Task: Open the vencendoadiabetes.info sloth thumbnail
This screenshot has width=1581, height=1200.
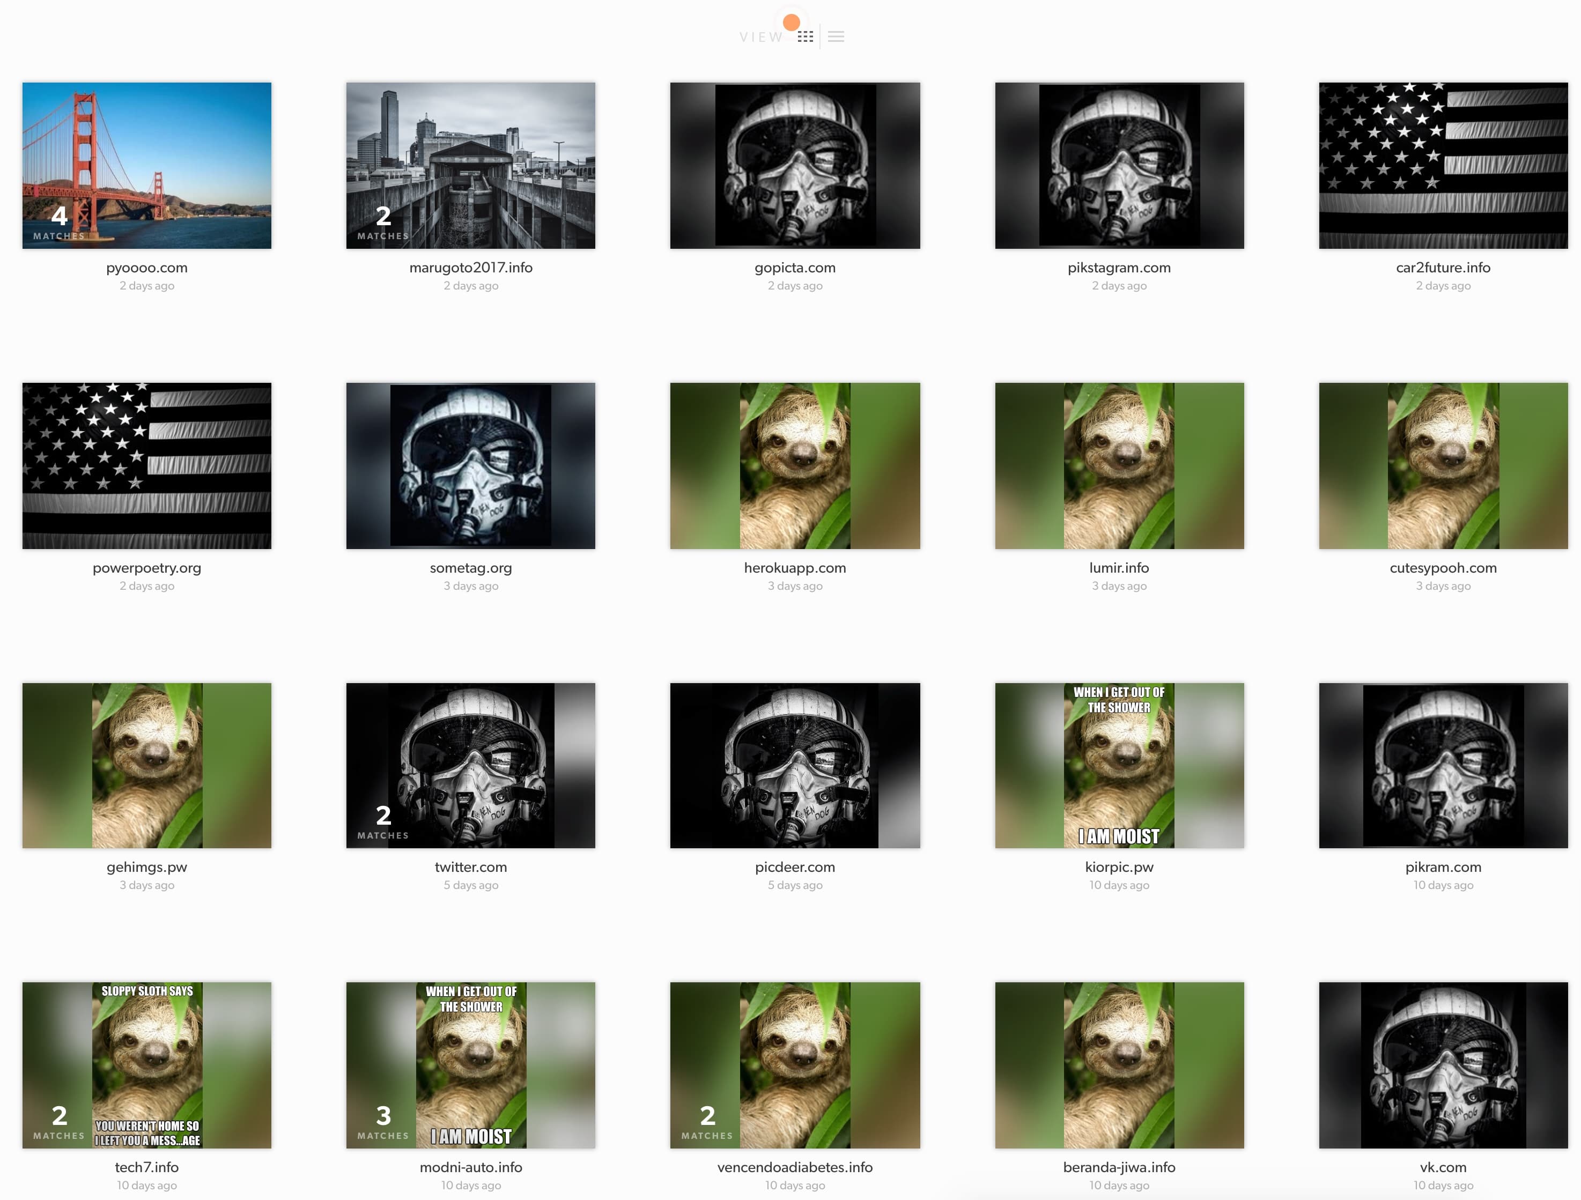Action: [795, 1065]
